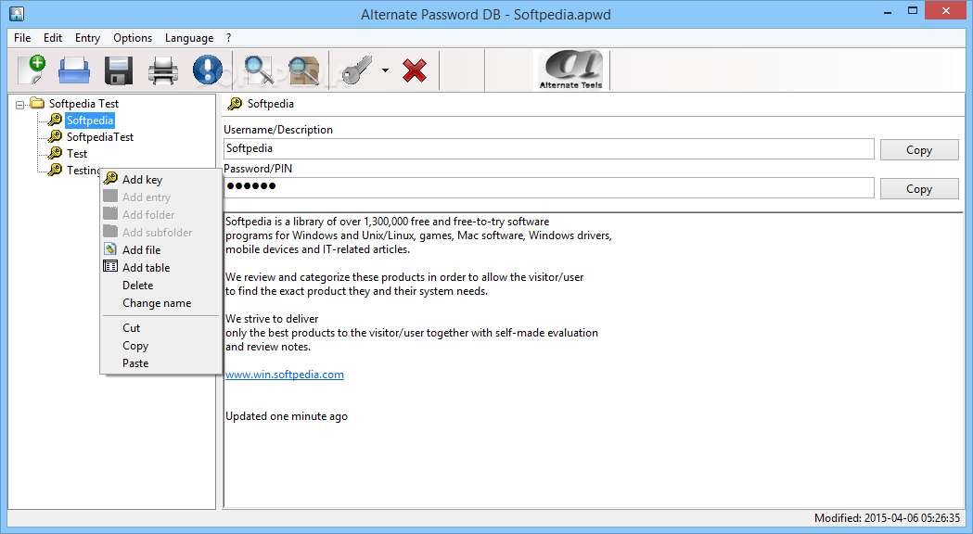This screenshot has height=534, width=973.
Task: Choose Paste from context menu
Action: pyautogui.click(x=161, y=363)
